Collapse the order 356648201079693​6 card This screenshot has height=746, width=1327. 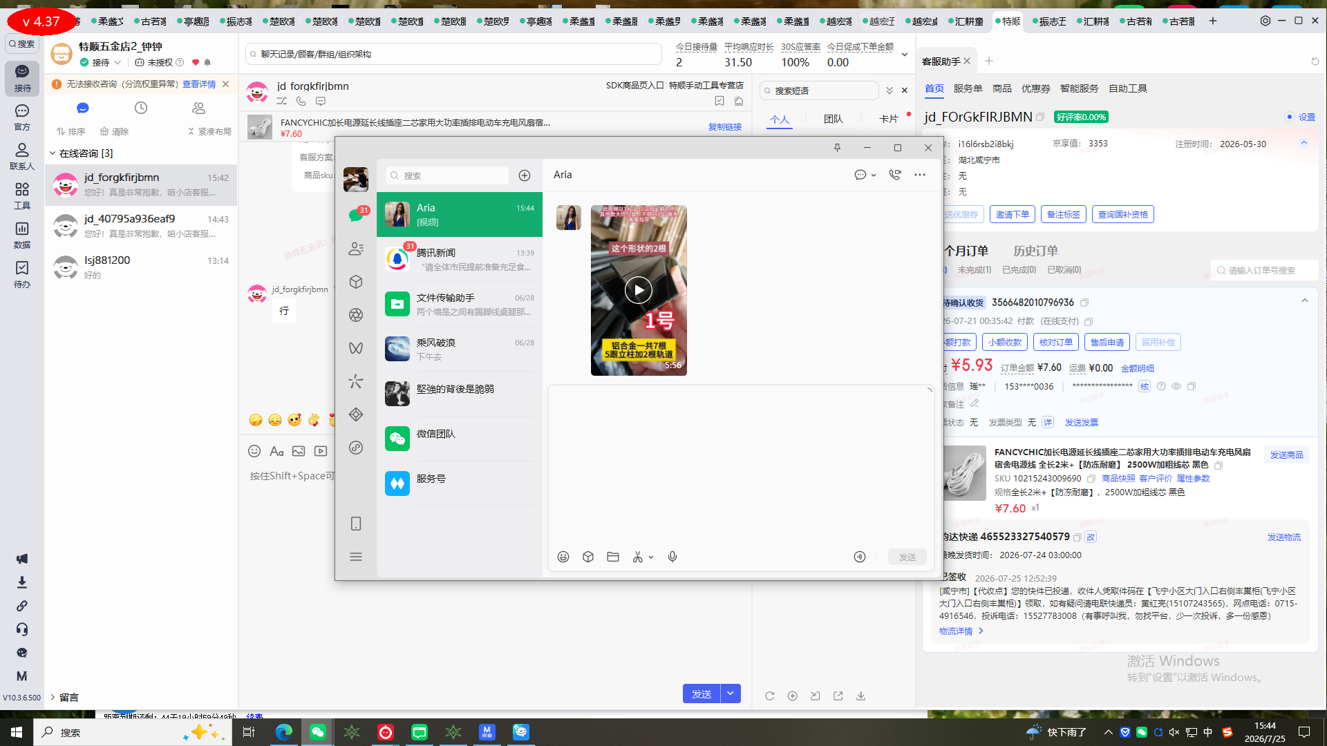[1305, 300]
